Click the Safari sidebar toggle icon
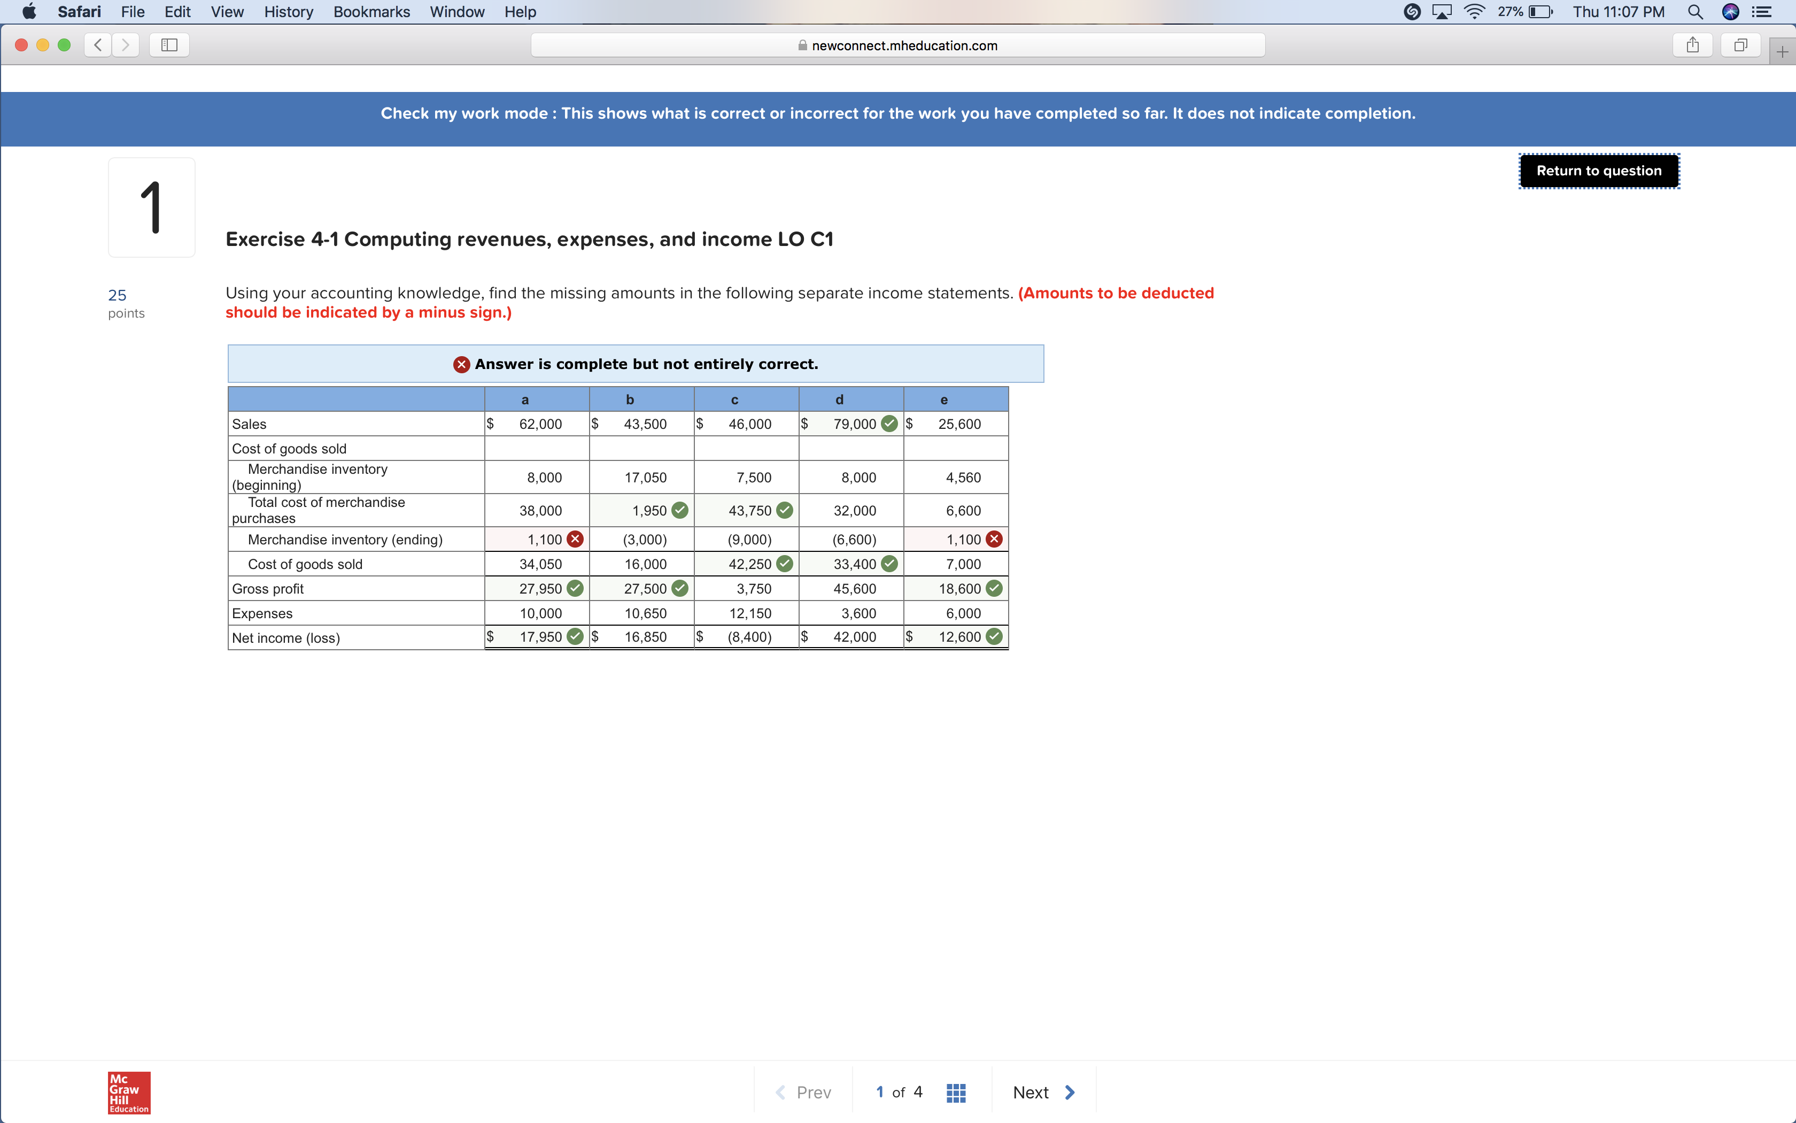This screenshot has height=1123, width=1796. click(x=169, y=45)
